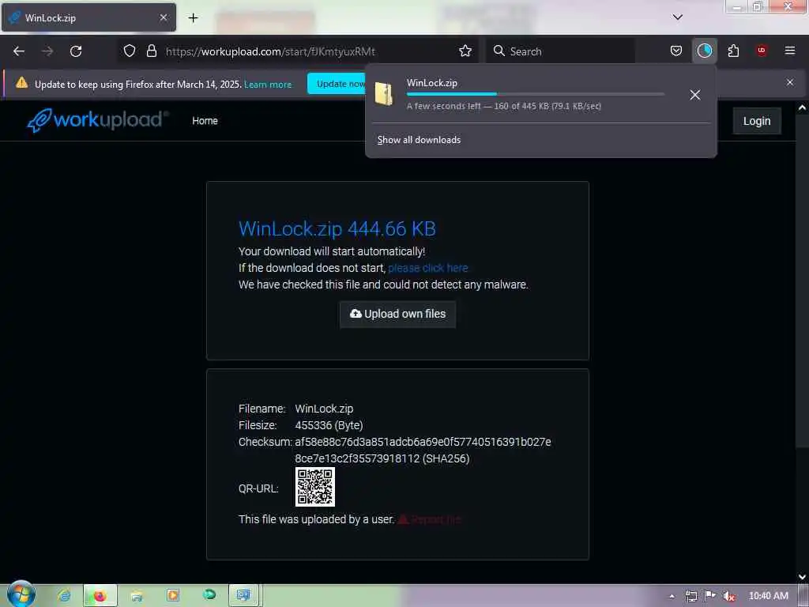Image resolution: width=809 pixels, height=607 pixels.
Task: Open the Extensions puzzle icon
Action: 733,51
